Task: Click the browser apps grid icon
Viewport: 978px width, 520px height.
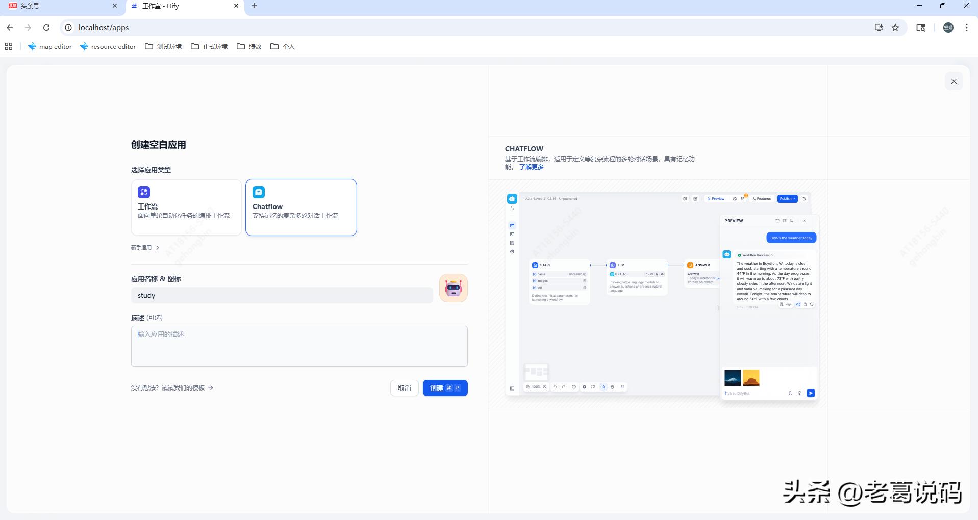Action: tap(9, 46)
